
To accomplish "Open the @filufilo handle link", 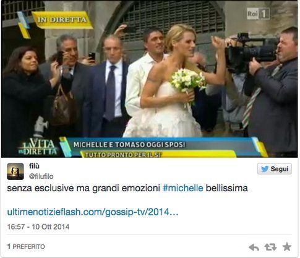I will [41, 176].
